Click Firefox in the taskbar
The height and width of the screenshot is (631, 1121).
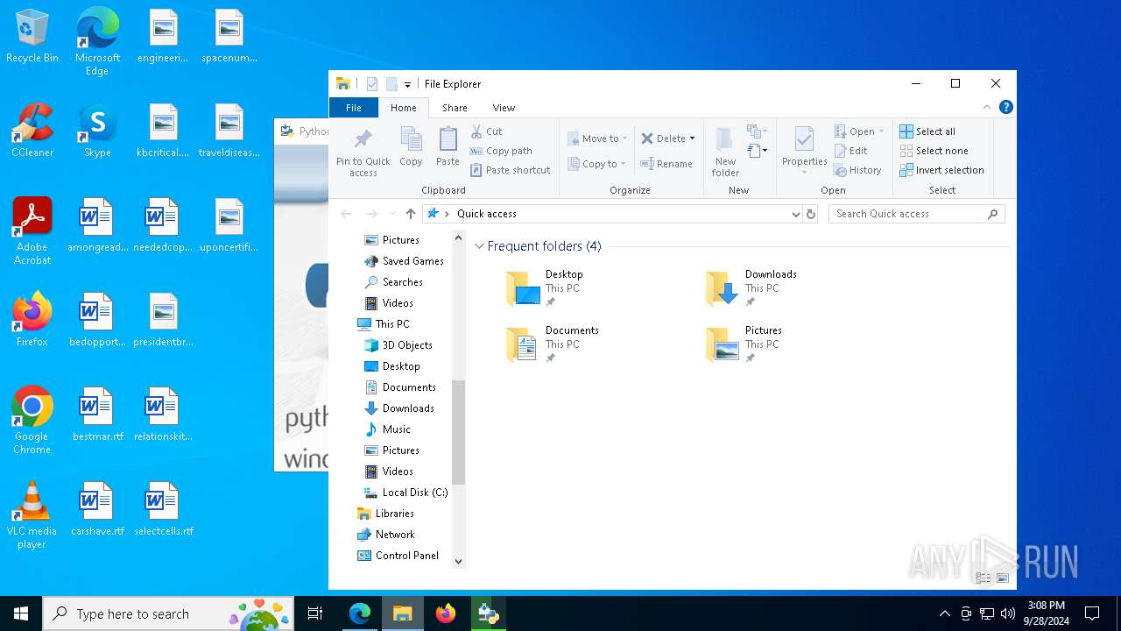point(446,613)
